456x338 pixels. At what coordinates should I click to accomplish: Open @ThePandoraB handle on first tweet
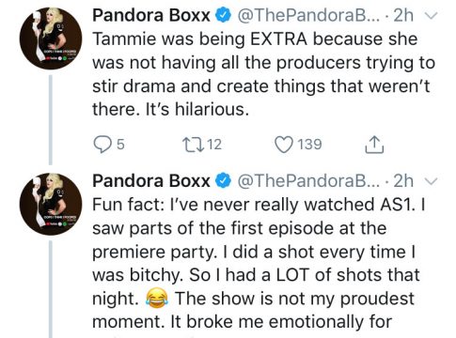(307, 15)
